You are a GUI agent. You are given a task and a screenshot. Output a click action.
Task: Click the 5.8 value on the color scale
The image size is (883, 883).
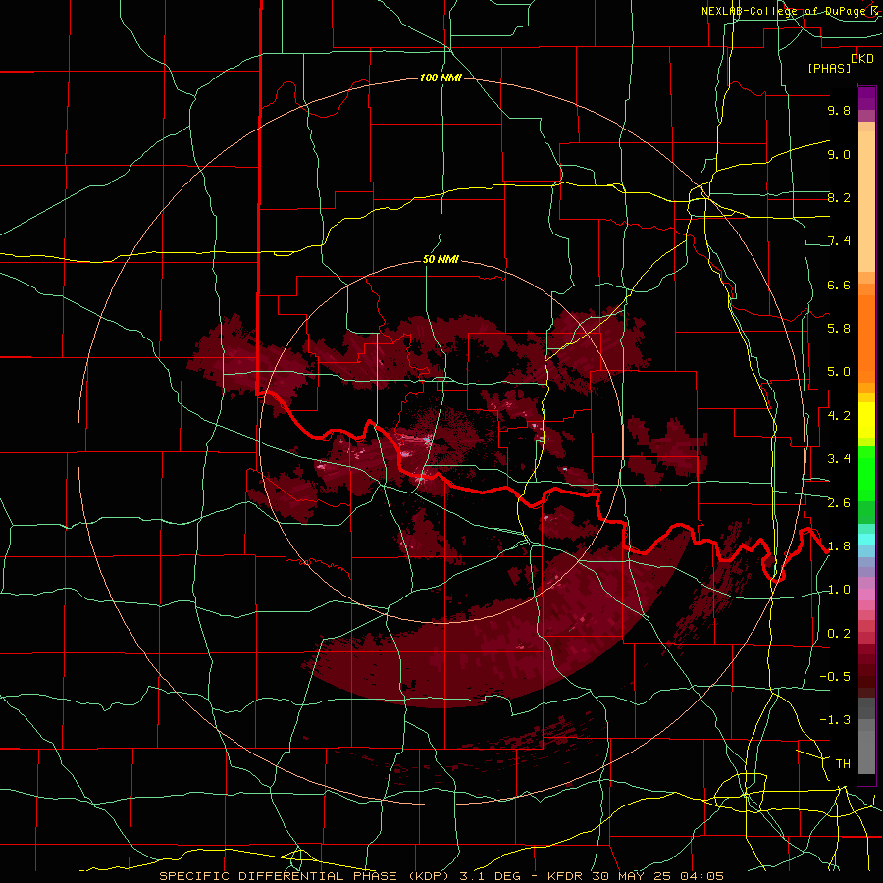tap(839, 329)
